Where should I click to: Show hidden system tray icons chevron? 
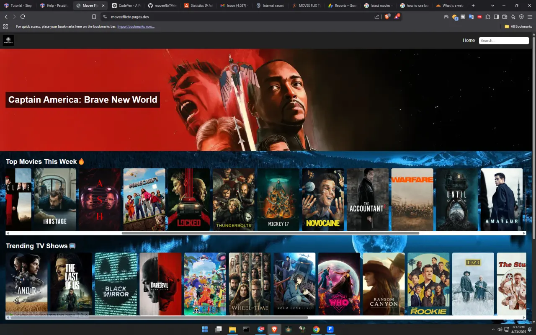click(x=493, y=329)
